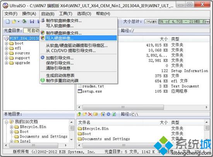The width and height of the screenshot is (213, 157).
Task: Click the Documents and Settings folder icon in file list
Action: (x=80, y=139)
